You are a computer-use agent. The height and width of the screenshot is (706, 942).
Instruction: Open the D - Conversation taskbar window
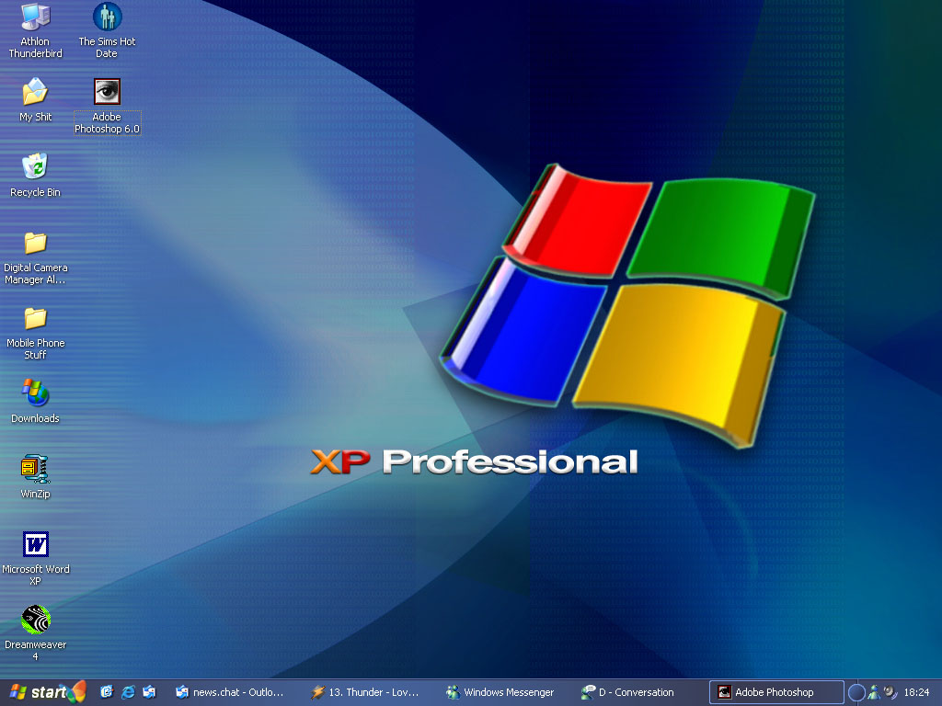click(636, 692)
